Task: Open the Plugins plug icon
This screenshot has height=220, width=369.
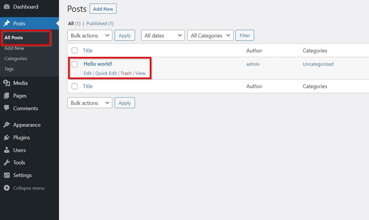Action: [7, 137]
